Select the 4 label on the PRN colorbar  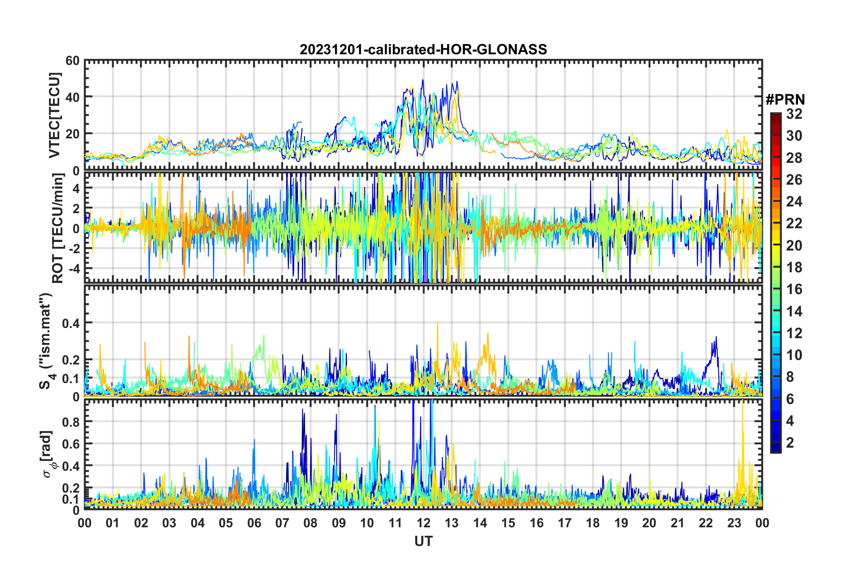tap(790, 421)
